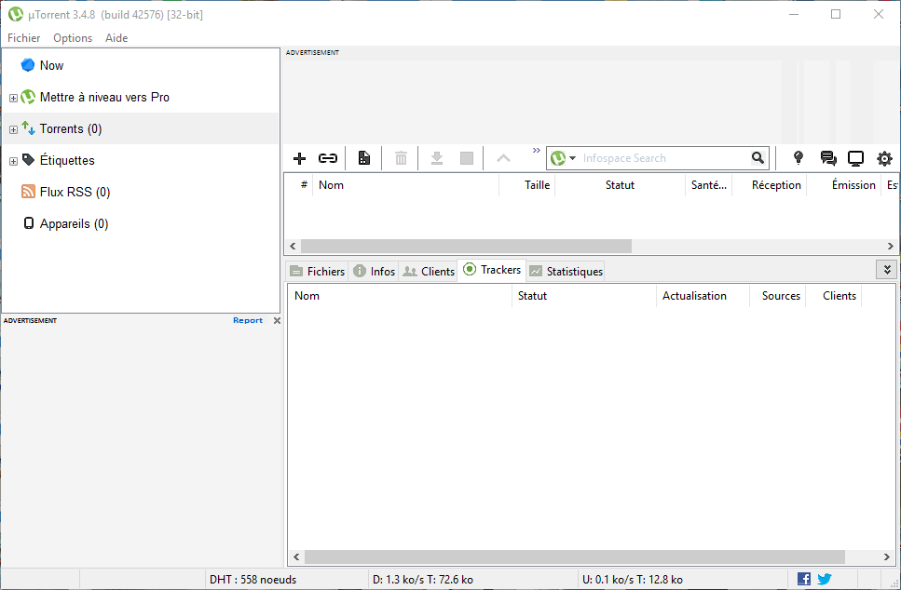
Task: Click the remote monitor icon
Action: tap(855, 158)
